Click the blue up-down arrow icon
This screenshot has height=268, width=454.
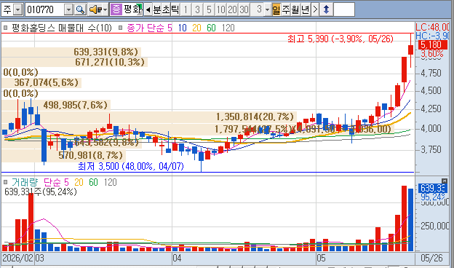click(x=326, y=9)
